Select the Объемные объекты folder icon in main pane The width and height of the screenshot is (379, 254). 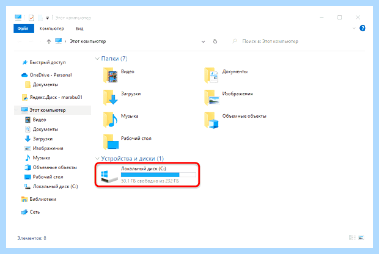pyautogui.click(x=212, y=120)
